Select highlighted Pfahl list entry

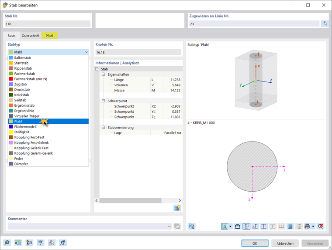point(48,122)
